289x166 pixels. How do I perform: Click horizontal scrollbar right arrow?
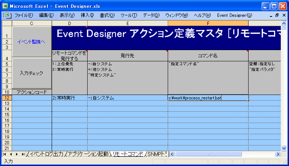click(278, 154)
